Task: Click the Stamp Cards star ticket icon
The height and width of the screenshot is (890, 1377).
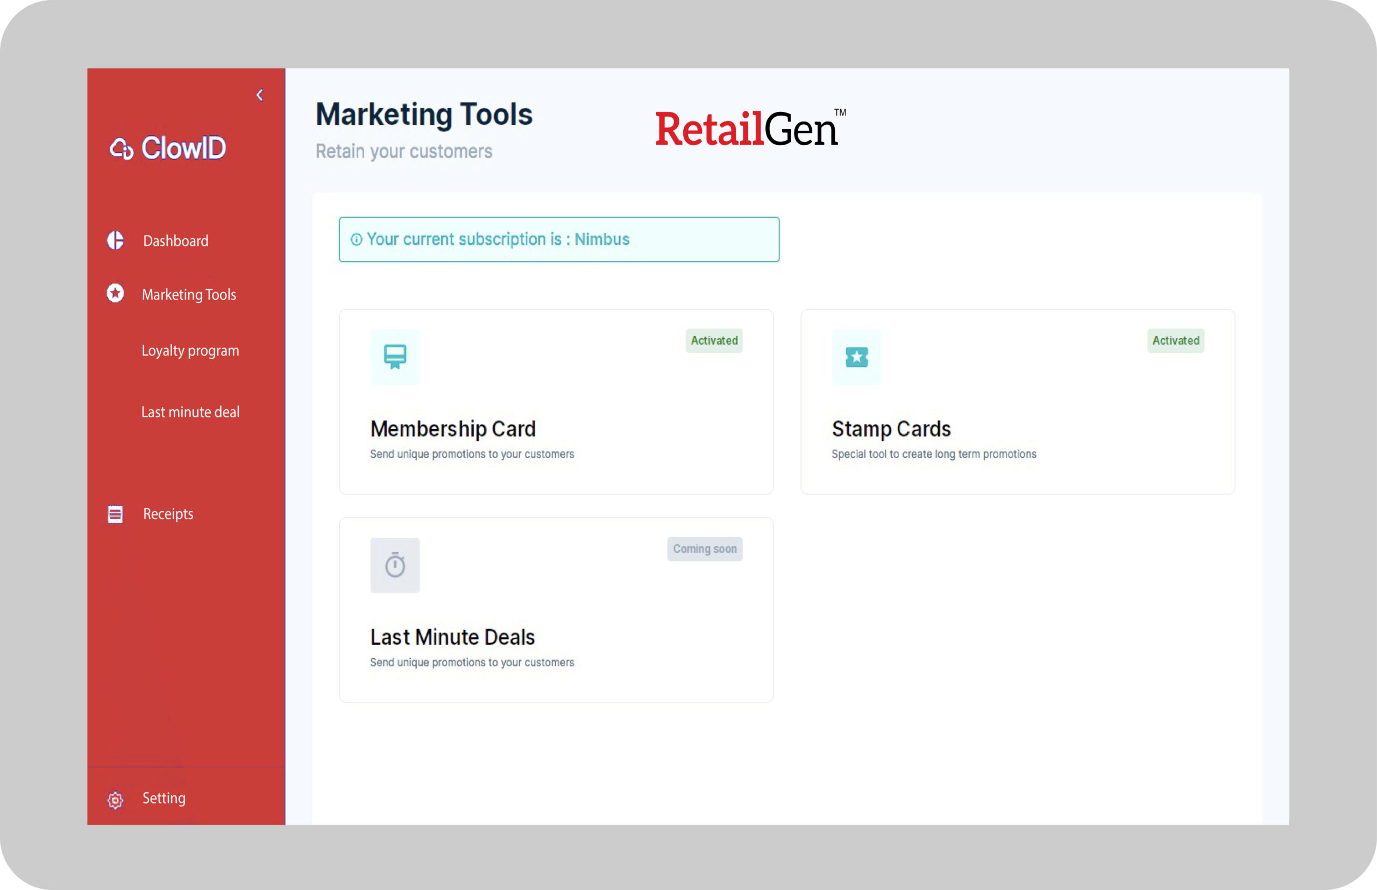Action: 856,357
